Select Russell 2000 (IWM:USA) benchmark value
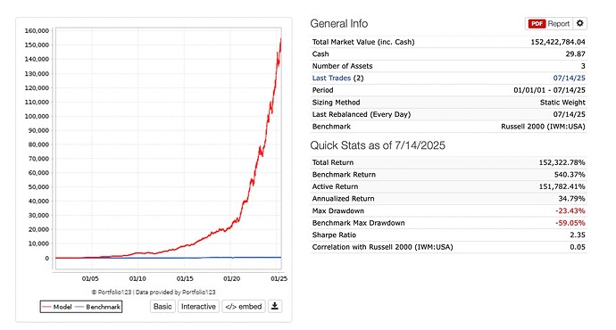Viewport: 616px width, 330px height. click(x=543, y=127)
